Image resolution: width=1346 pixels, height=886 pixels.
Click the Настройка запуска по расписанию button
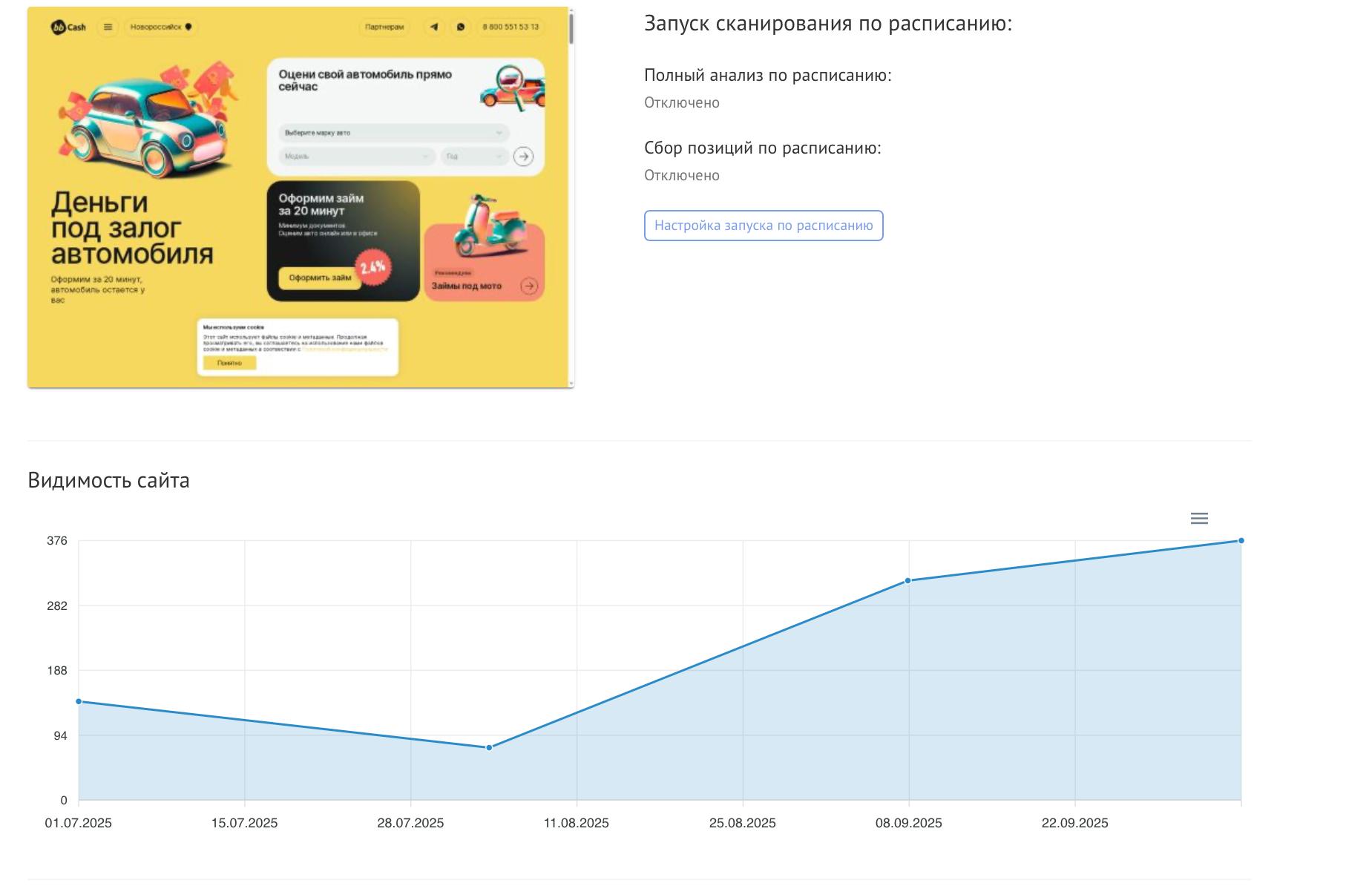pos(764,226)
